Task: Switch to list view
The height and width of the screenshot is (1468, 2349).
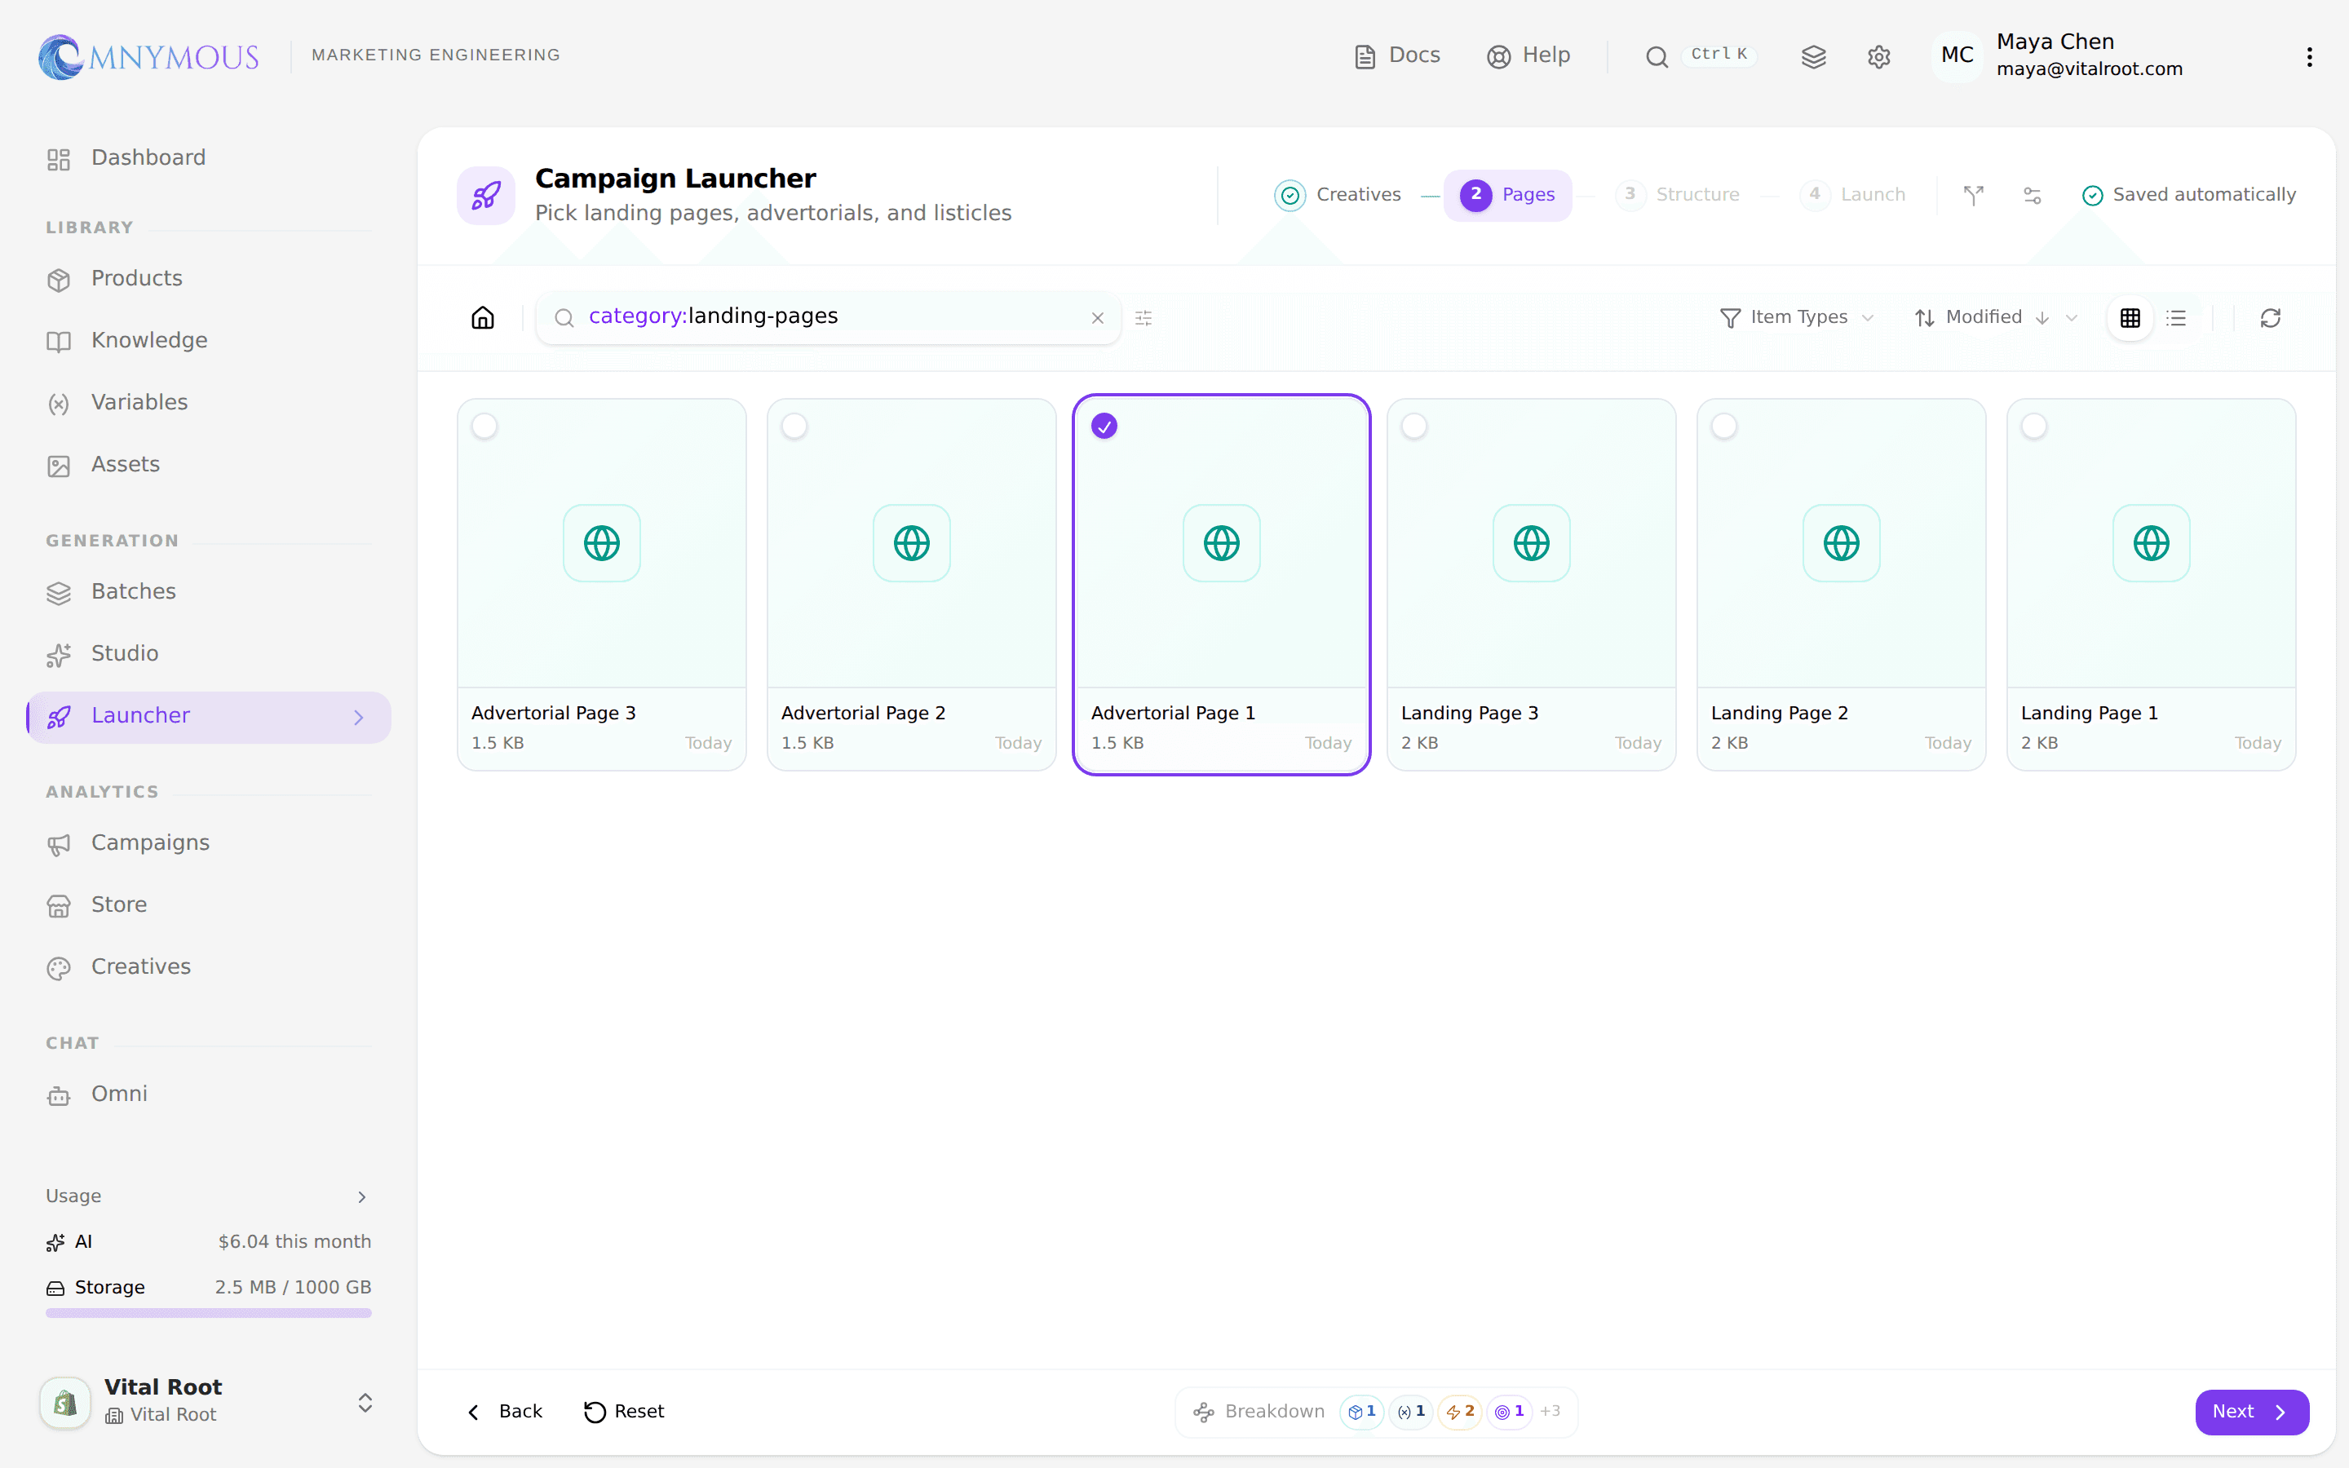Action: tap(2176, 317)
